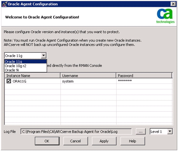Click Apply to save settings

(x=104, y=141)
